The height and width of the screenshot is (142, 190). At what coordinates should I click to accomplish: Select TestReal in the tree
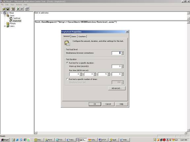pos(16,18)
